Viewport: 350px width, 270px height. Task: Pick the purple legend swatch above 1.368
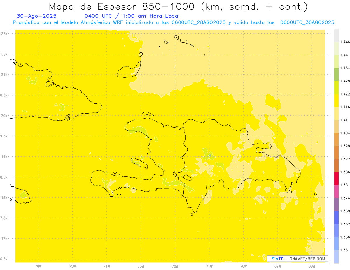pos(336,204)
